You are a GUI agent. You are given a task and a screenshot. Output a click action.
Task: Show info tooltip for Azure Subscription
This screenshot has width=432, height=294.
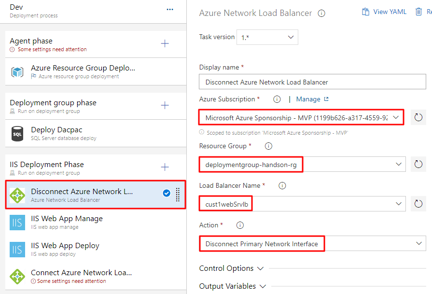tap(277, 99)
